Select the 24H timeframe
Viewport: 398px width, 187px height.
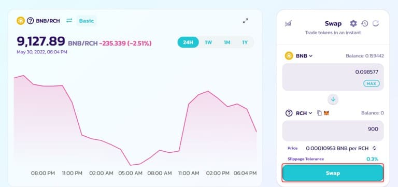pyautogui.click(x=188, y=42)
